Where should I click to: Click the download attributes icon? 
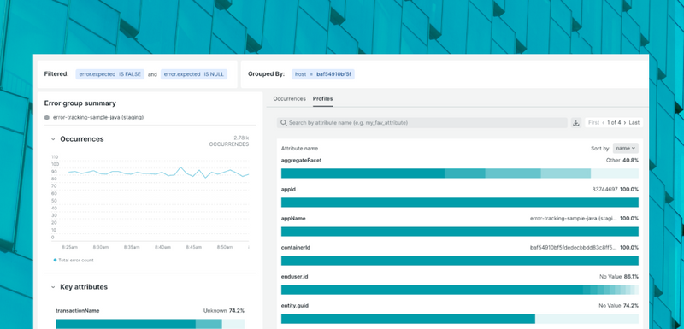click(x=575, y=123)
